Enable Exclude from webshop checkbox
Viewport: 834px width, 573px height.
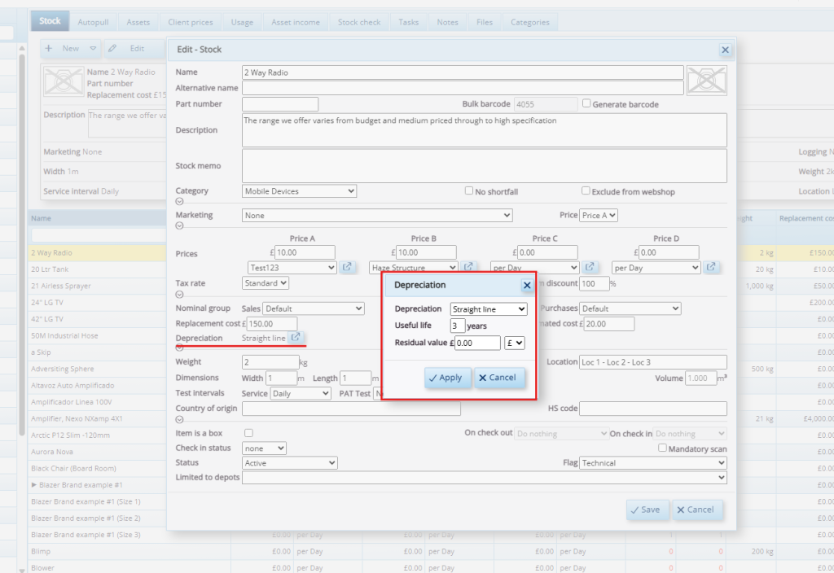coord(586,190)
